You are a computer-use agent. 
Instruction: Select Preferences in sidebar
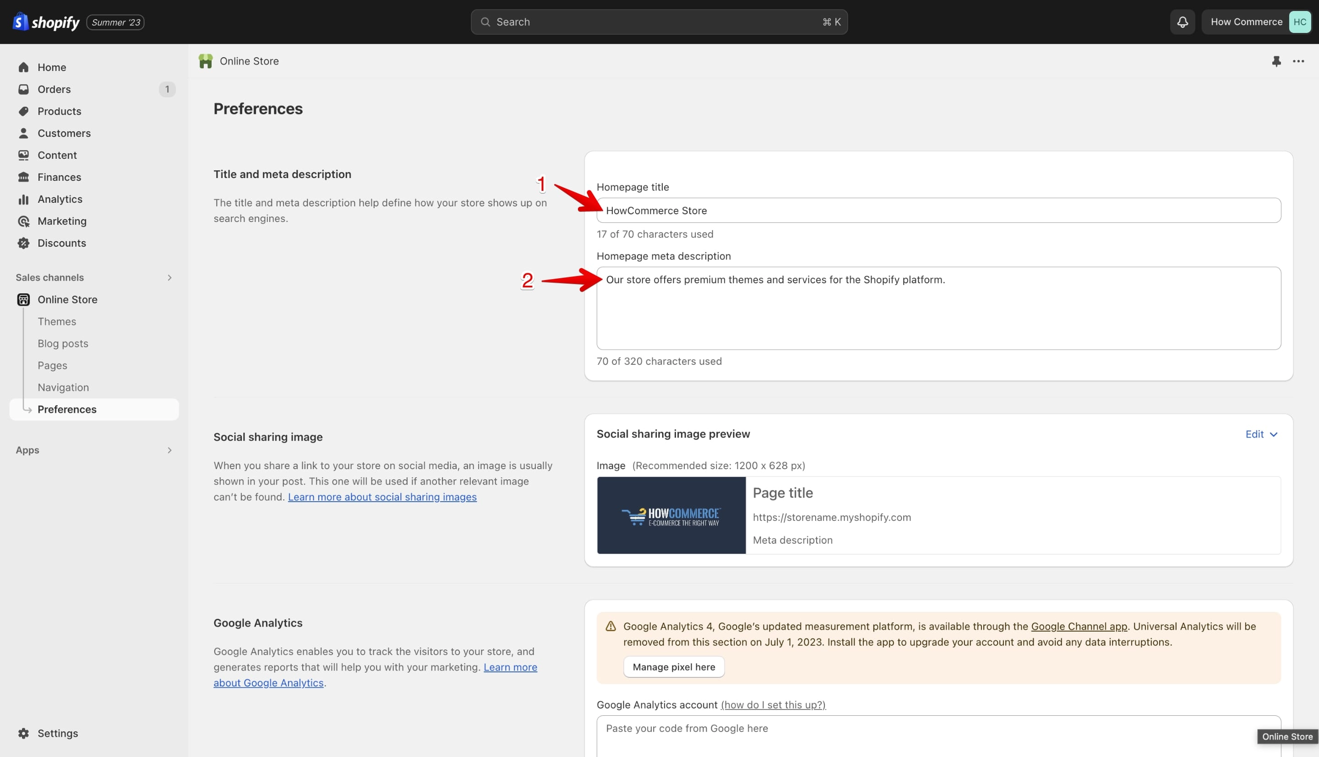coord(94,409)
